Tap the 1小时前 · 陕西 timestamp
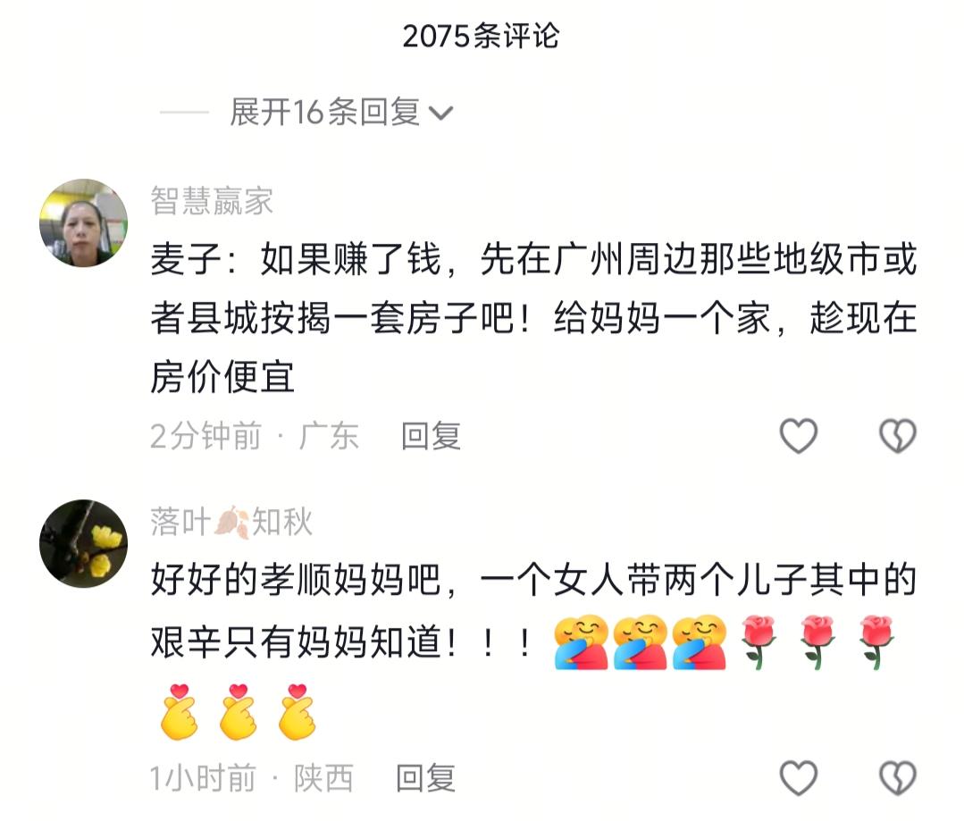This screenshot has height=821, width=964. [251, 778]
